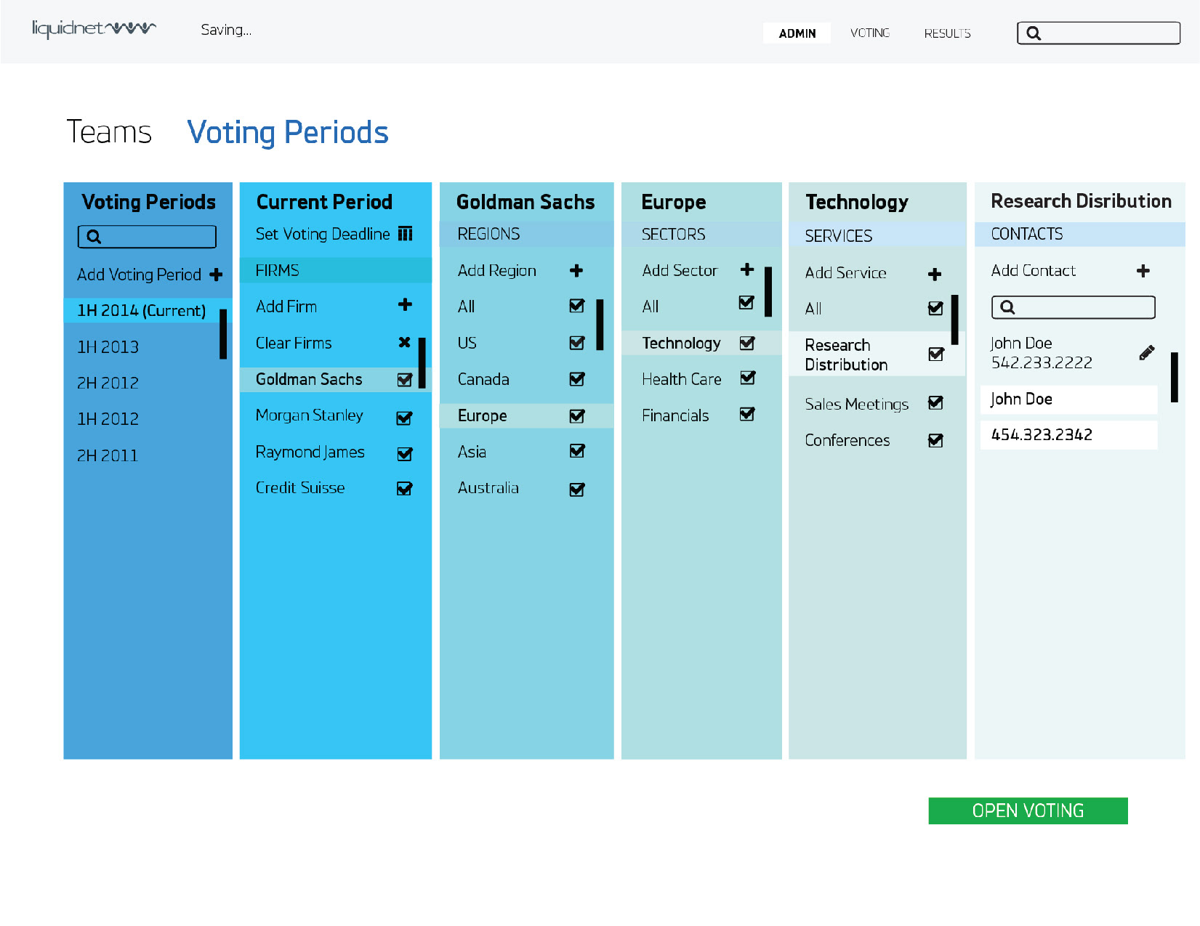Image resolution: width=1200 pixels, height=926 pixels.
Task: Click plus icon next to Add Service
Action: click(x=935, y=274)
